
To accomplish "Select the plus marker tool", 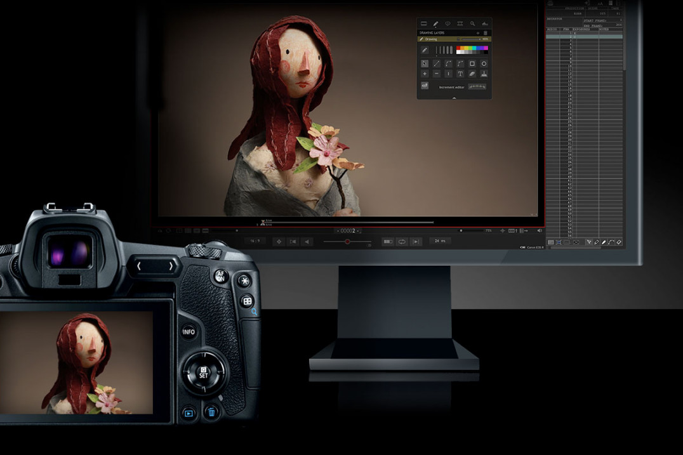I will pos(425,74).
